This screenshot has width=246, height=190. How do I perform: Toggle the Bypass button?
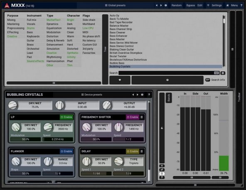191,5
